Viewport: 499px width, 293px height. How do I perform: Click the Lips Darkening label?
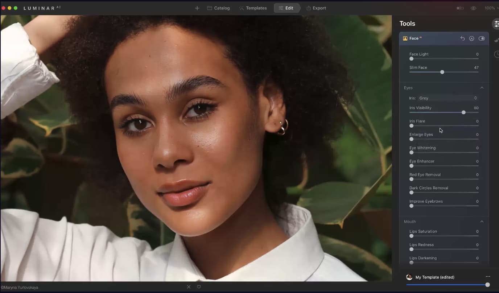pyautogui.click(x=423, y=258)
